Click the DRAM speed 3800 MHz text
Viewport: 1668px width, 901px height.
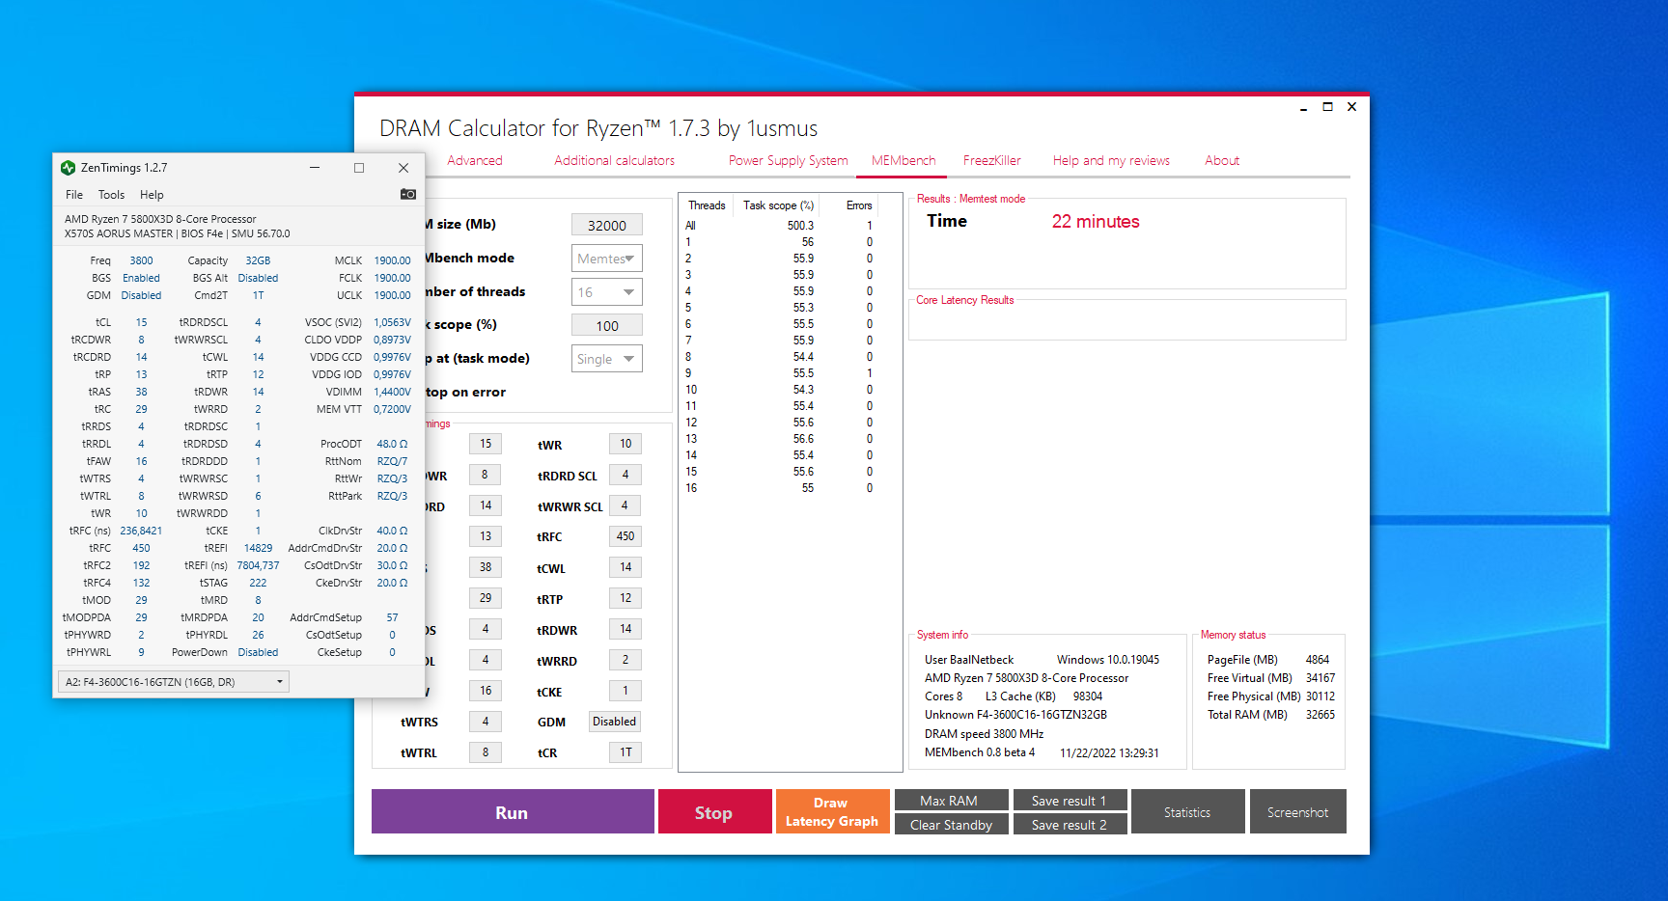pyautogui.click(x=984, y=734)
